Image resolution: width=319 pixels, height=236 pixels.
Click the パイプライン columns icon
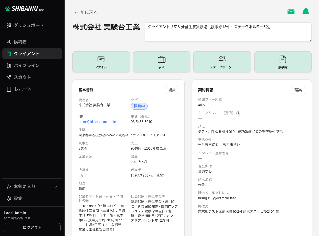click(8, 66)
